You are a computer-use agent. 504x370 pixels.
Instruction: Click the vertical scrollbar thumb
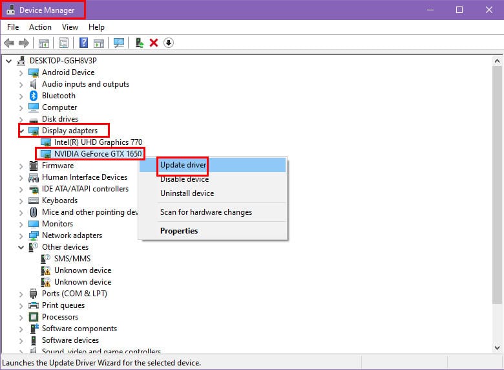[498, 185]
